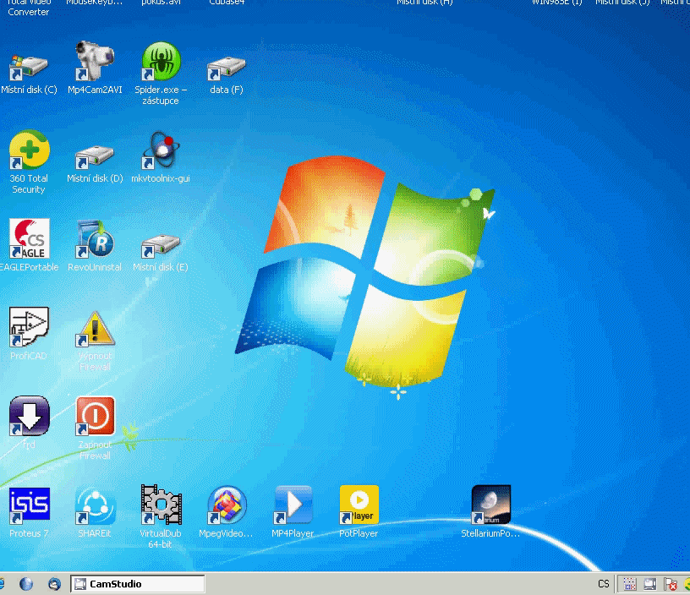Select the EAGLEPortable desktop icon
Screen dimensions: 690x595
[29, 238]
